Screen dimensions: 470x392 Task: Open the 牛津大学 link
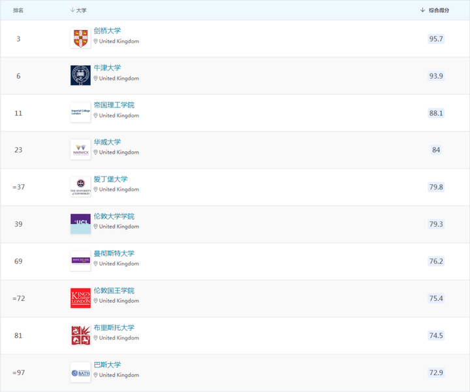tap(107, 68)
